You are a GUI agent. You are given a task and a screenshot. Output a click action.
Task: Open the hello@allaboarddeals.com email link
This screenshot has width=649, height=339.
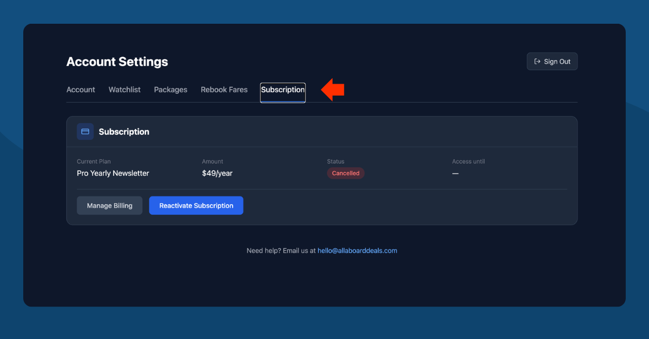[357, 250]
